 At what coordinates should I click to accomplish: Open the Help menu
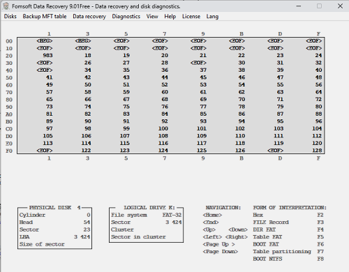pos(170,17)
